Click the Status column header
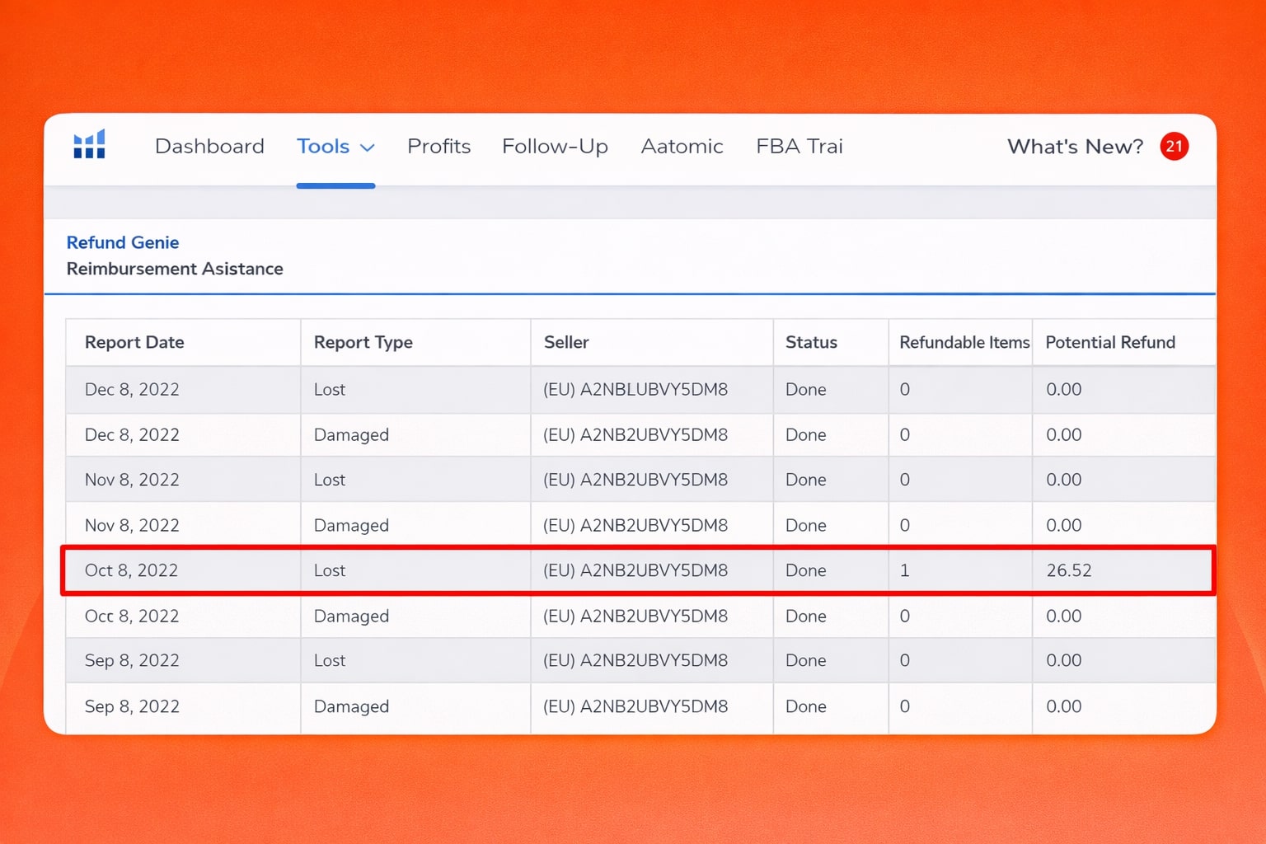Viewport: 1266px width, 844px height. pyautogui.click(x=810, y=342)
